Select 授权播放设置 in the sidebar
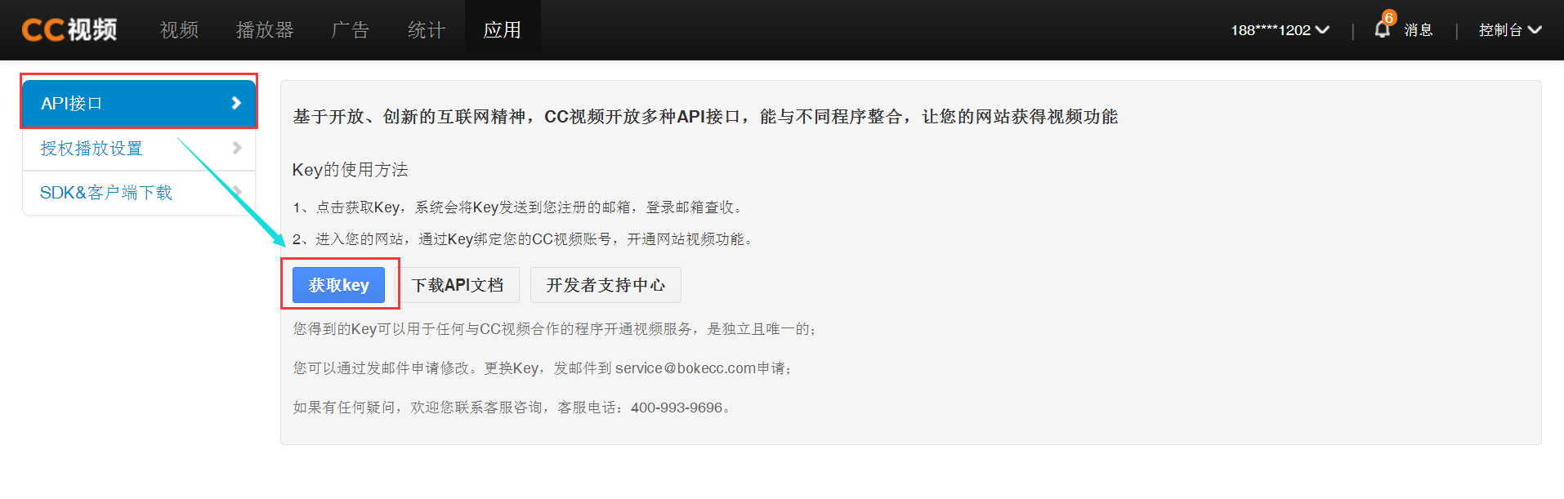The height and width of the screenshot is (499, 1564). coord(92,149)
